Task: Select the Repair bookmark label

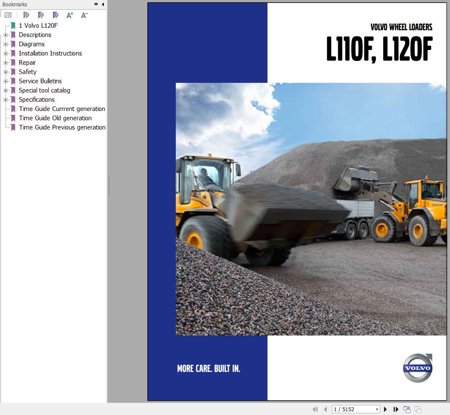Action: click(27, 63)
